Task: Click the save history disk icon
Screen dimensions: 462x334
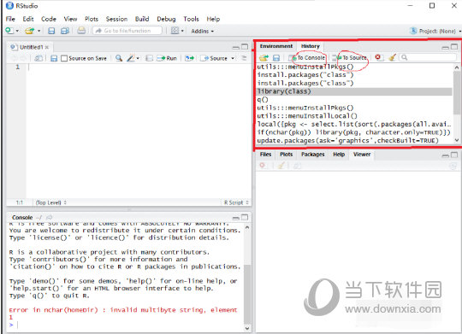Action: pyautogui.click(x=276, y=58)
